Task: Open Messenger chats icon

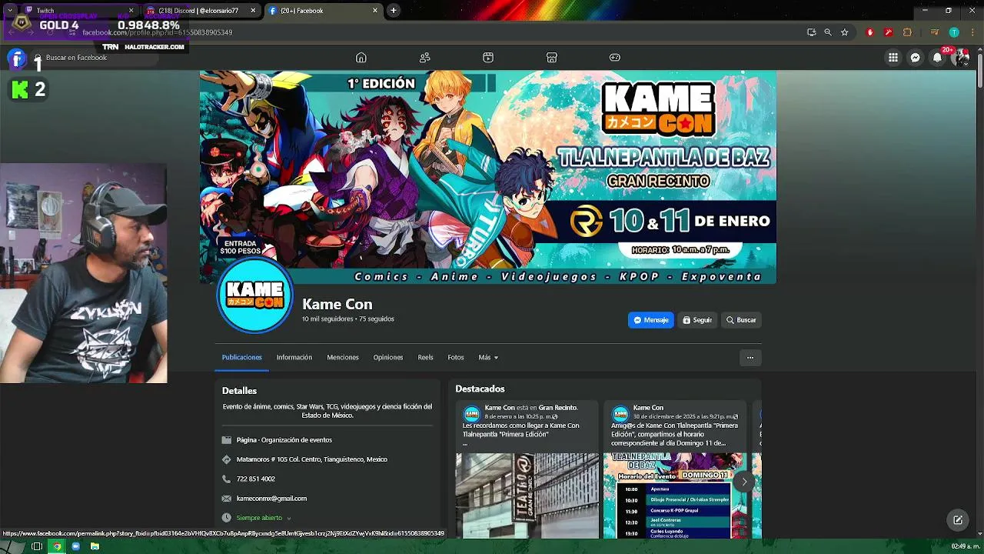Action: point(916,58)
